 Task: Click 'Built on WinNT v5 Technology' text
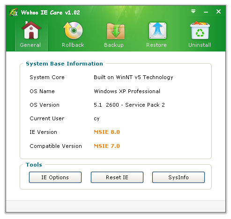click(134, 77)
